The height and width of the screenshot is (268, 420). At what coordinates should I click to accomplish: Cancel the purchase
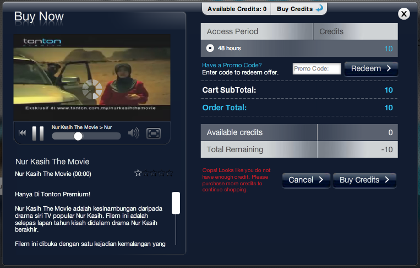[306, 180]
